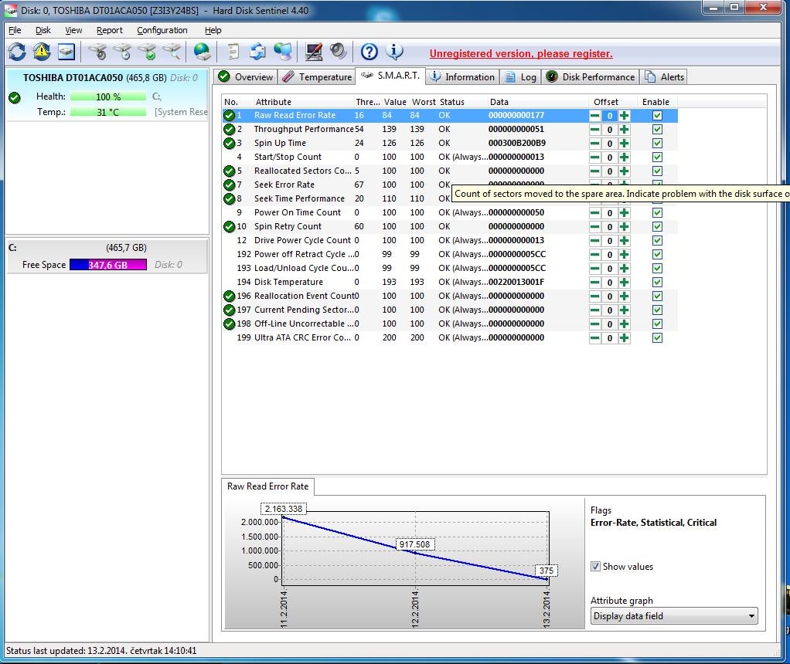
Task: Click the yellow warning alert toolbar icon
Action: point(42,52)
